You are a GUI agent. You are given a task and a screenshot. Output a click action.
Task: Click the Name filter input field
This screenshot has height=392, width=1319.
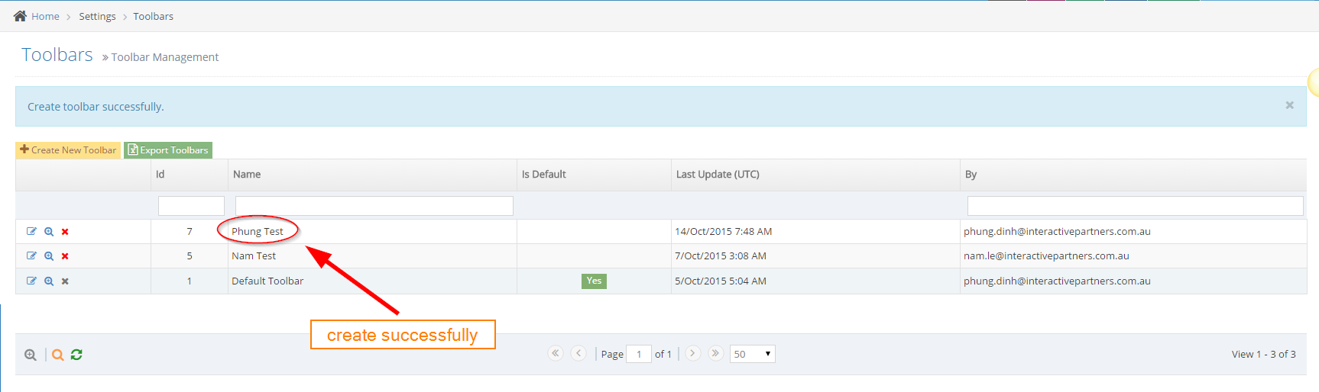[374, 206]
